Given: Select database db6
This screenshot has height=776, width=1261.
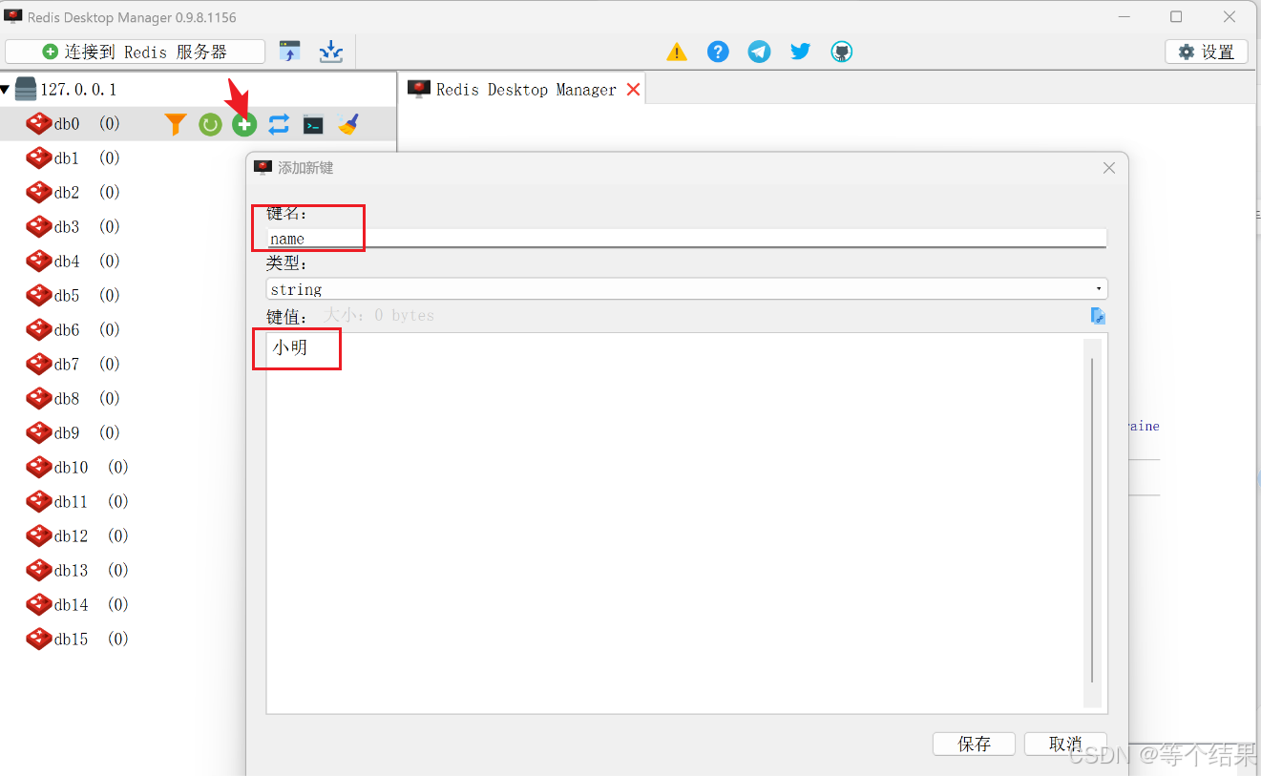Looking at the screenshot, I should coord(73,330).
